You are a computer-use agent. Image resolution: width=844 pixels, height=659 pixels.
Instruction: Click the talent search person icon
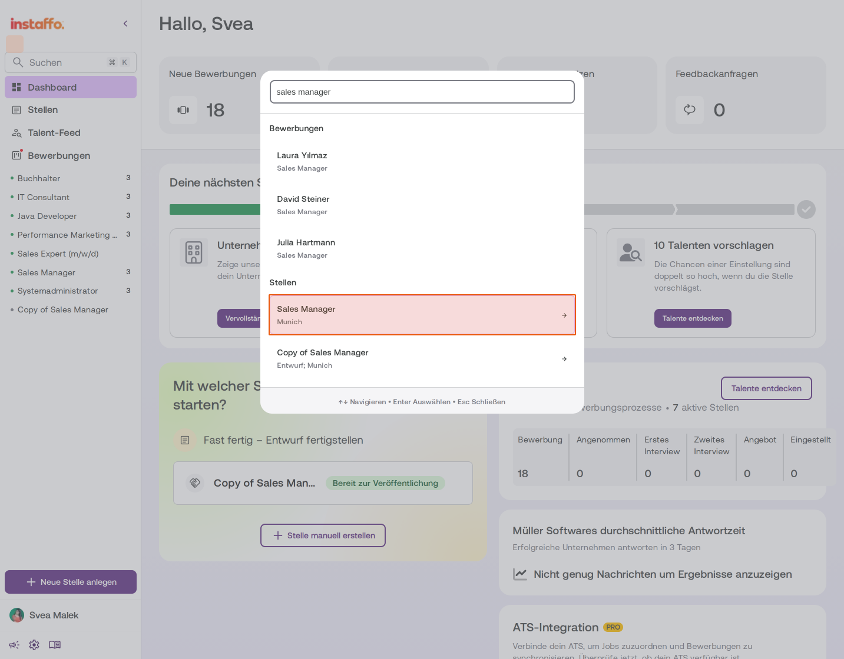(x=631, y=252)
